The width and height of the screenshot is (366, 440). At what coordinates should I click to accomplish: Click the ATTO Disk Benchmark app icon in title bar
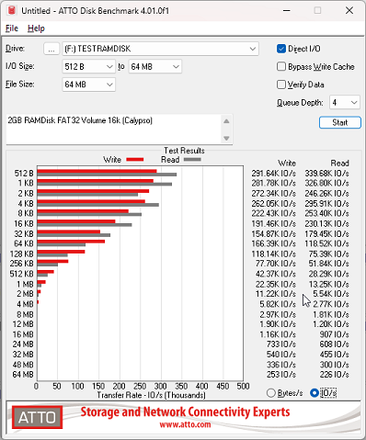(11, 10)
